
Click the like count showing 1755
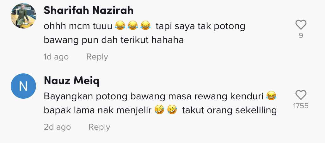(x=301, y=106)
